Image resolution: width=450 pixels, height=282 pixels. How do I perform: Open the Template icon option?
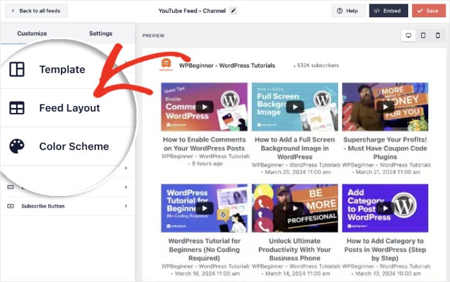[17, 69]
